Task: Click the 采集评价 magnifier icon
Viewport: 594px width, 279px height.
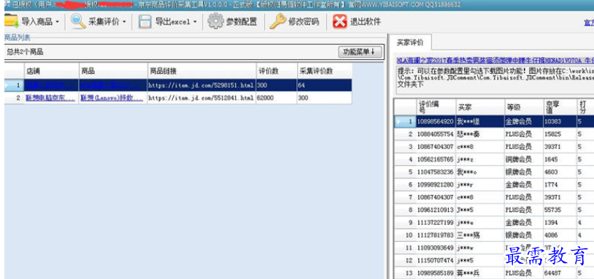Action: (x=78, y=21)
